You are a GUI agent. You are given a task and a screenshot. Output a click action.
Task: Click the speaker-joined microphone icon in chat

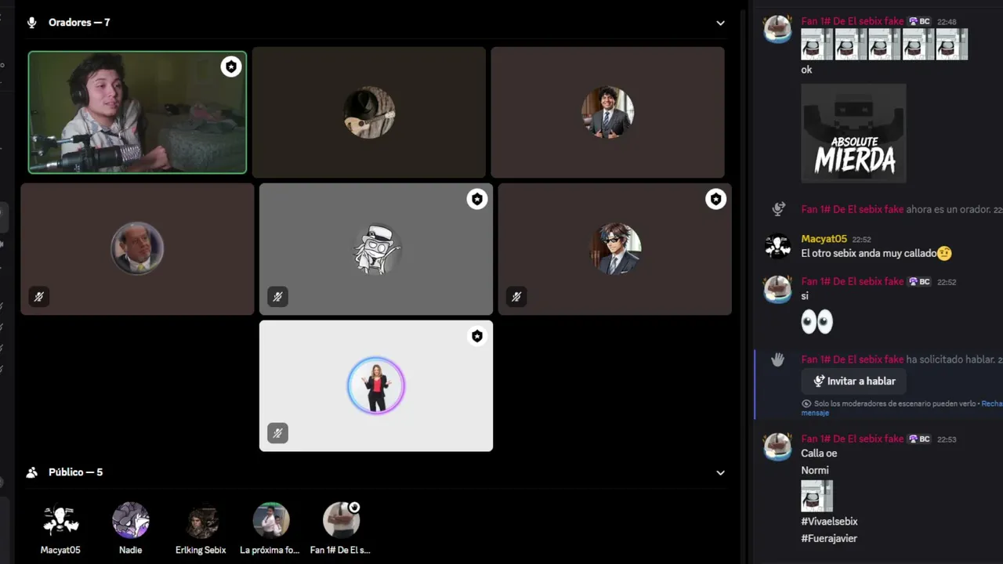778,209
